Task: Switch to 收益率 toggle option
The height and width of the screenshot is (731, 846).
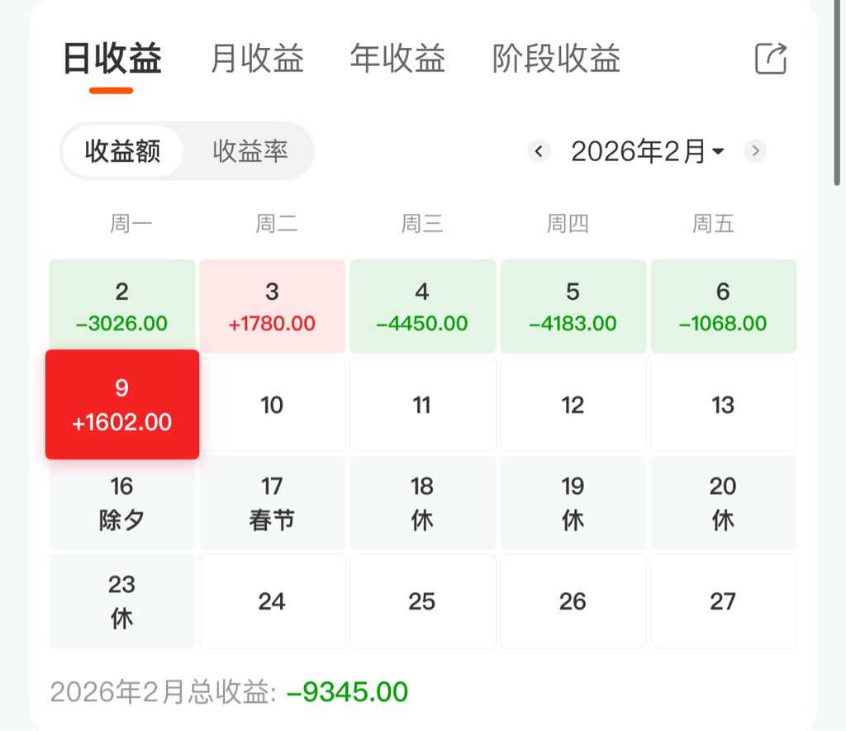Action: 250,151
